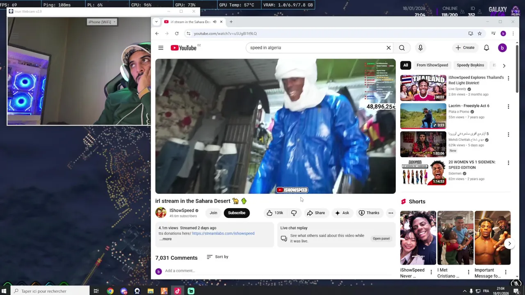This screenshot has height=295, width=525.
Task: Open I Met Cristiano short thumbnail
Action: click(x=455, y=238)
